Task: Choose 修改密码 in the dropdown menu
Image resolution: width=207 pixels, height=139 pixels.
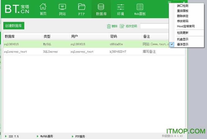Action: [x=183, y=21]
